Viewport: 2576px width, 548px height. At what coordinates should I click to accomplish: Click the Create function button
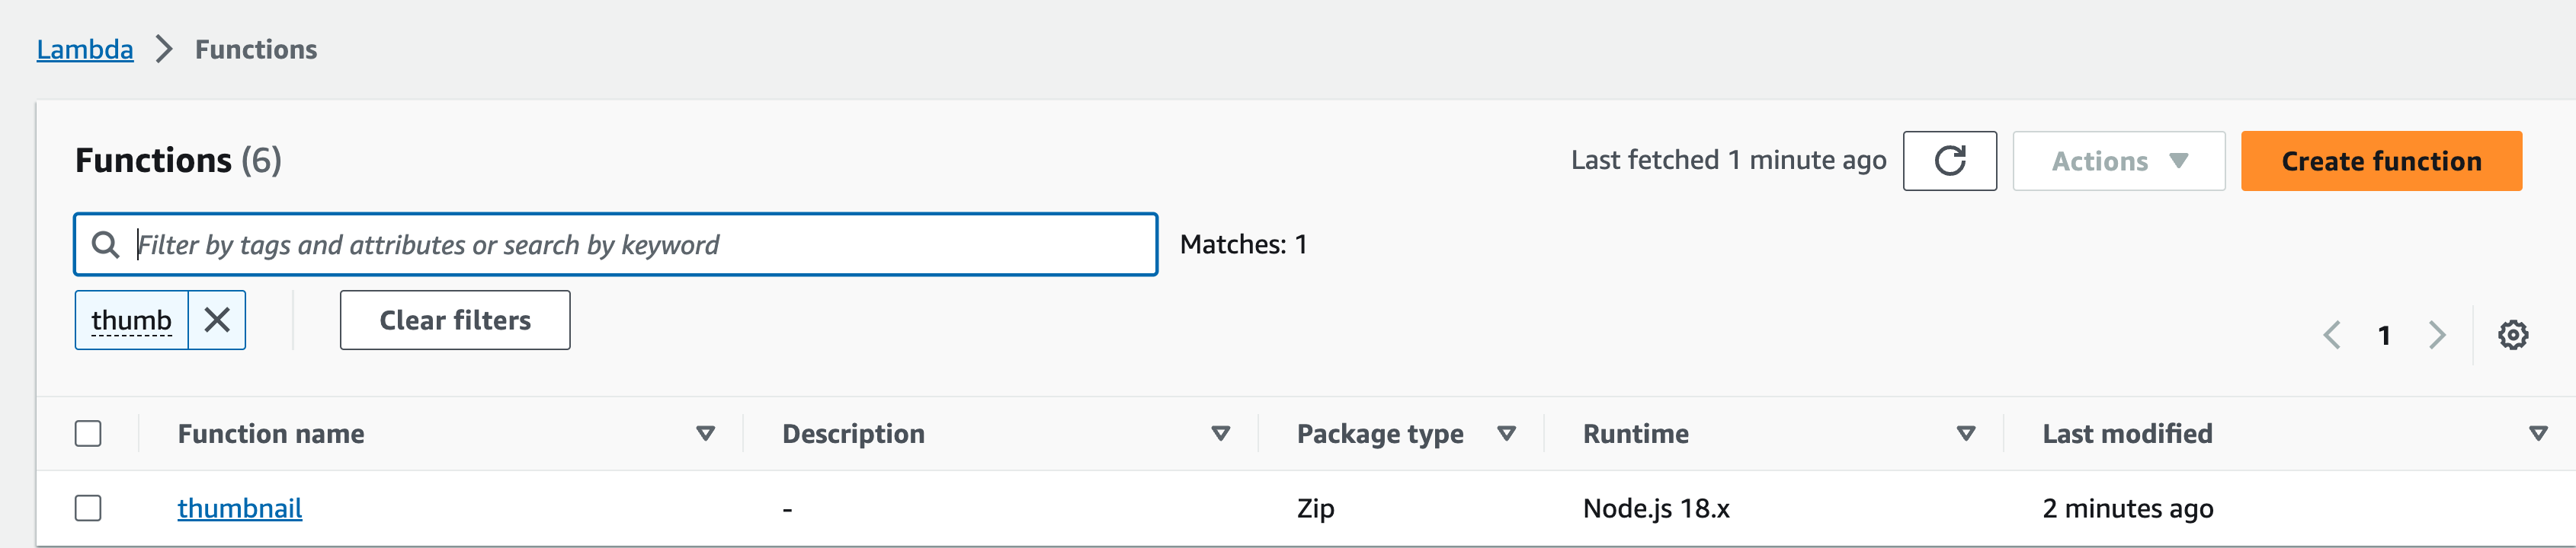[2381, 161]
